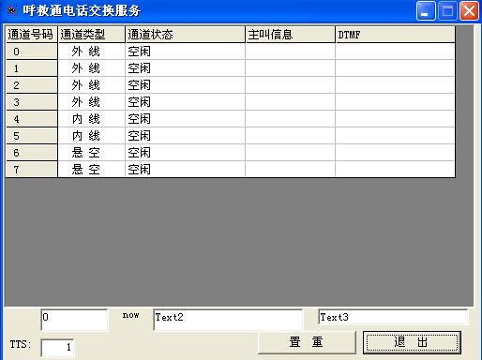Select row header for channel 3
Screen dimensions: 482x360
coord(32,102)
